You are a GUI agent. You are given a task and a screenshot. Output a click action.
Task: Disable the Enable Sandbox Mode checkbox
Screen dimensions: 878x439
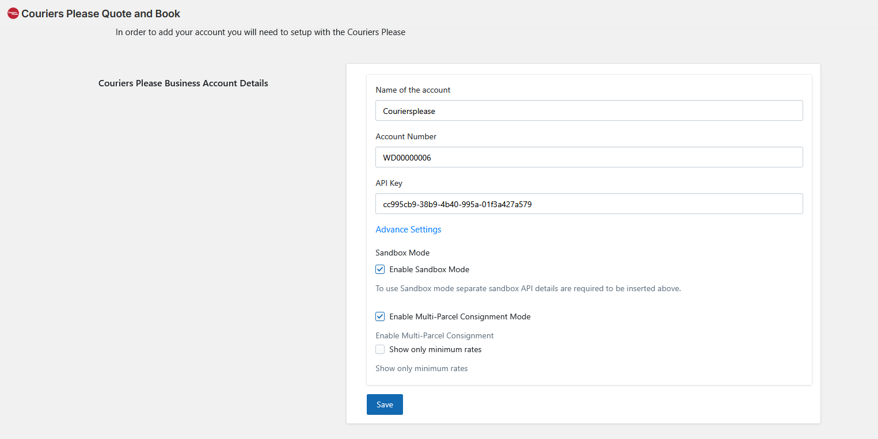click(380, 269)
